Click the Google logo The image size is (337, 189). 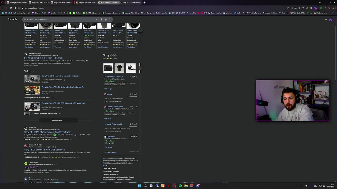click(13, 19)
